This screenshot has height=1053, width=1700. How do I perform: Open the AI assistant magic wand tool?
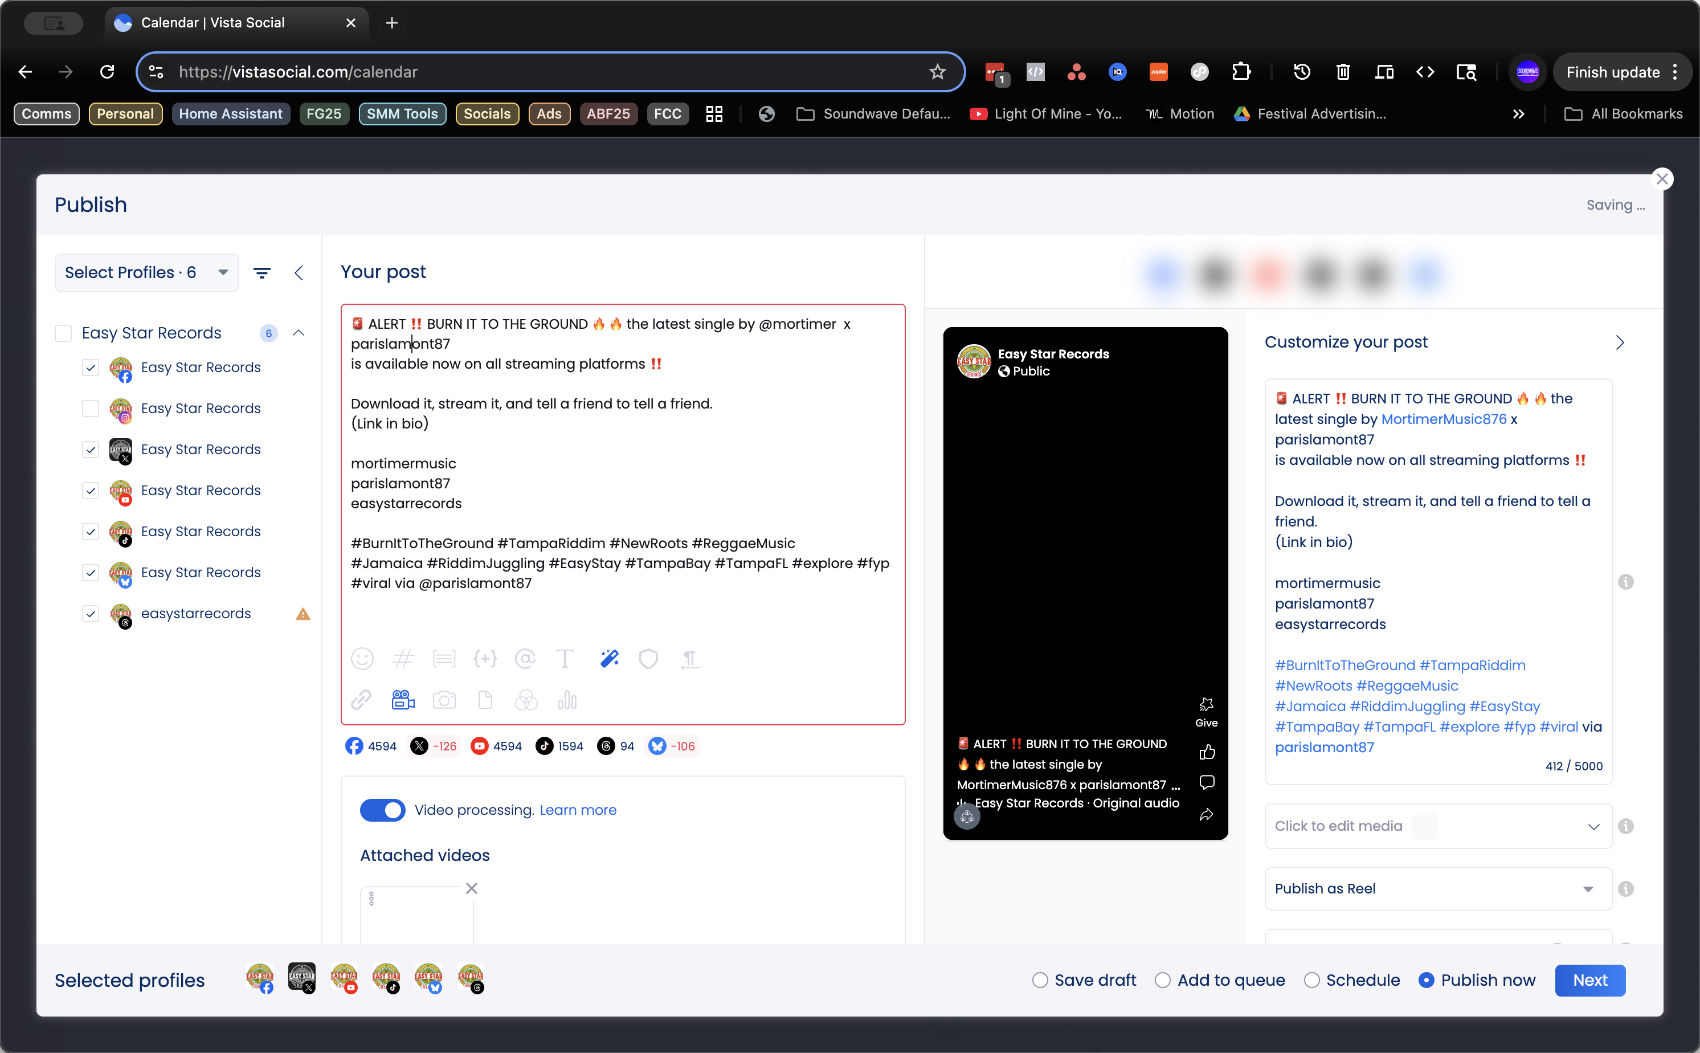click(x=610, y=658)
